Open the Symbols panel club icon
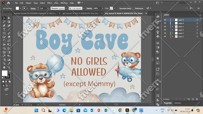 [x=158, y=36]
